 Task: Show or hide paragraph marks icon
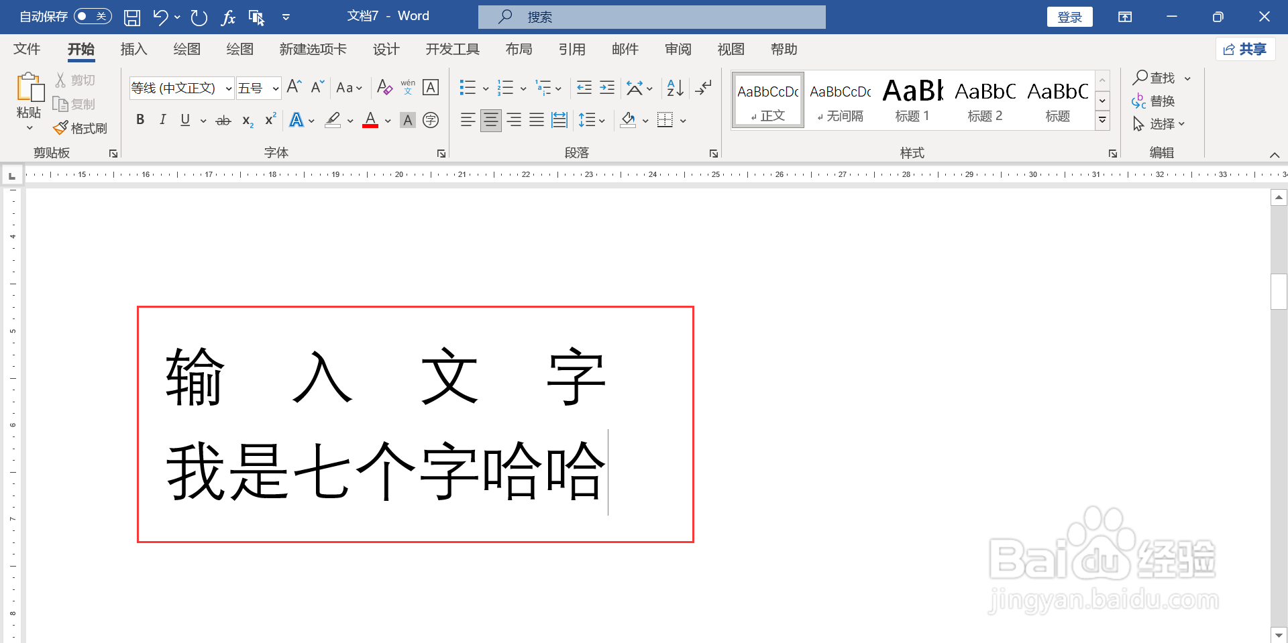(x=704, y=87)
